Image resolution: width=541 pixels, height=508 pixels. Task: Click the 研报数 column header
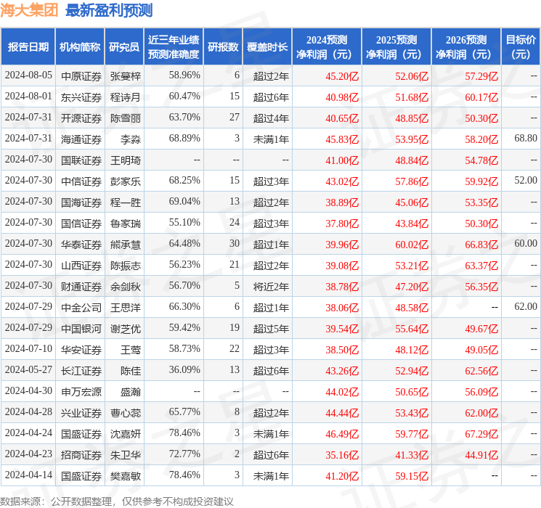(223, 47)
